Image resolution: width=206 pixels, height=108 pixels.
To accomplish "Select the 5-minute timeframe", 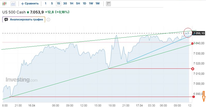I will [52, 4].
